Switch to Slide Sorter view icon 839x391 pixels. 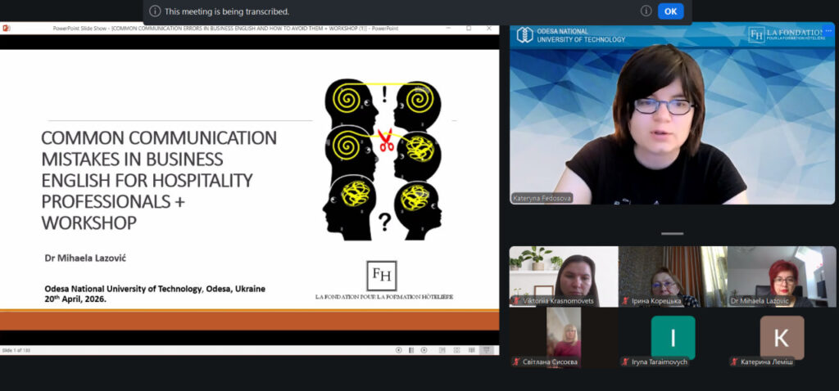456,350
